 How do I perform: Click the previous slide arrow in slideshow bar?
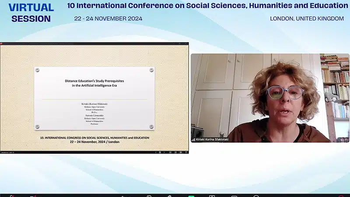point(156,152)
